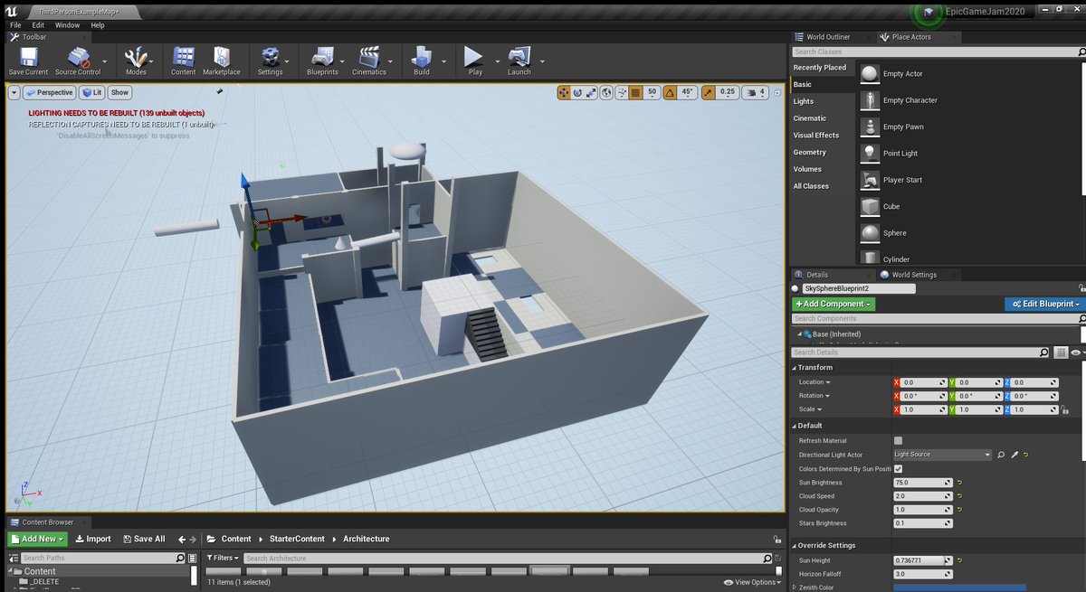
Task: Toggle scale snapping icon
Action: click(x=708, y=92)
